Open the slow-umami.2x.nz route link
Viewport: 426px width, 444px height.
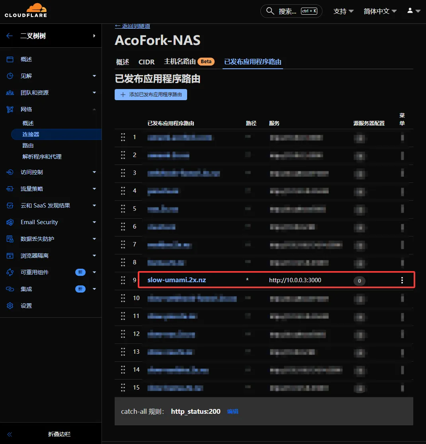point(177,280)
